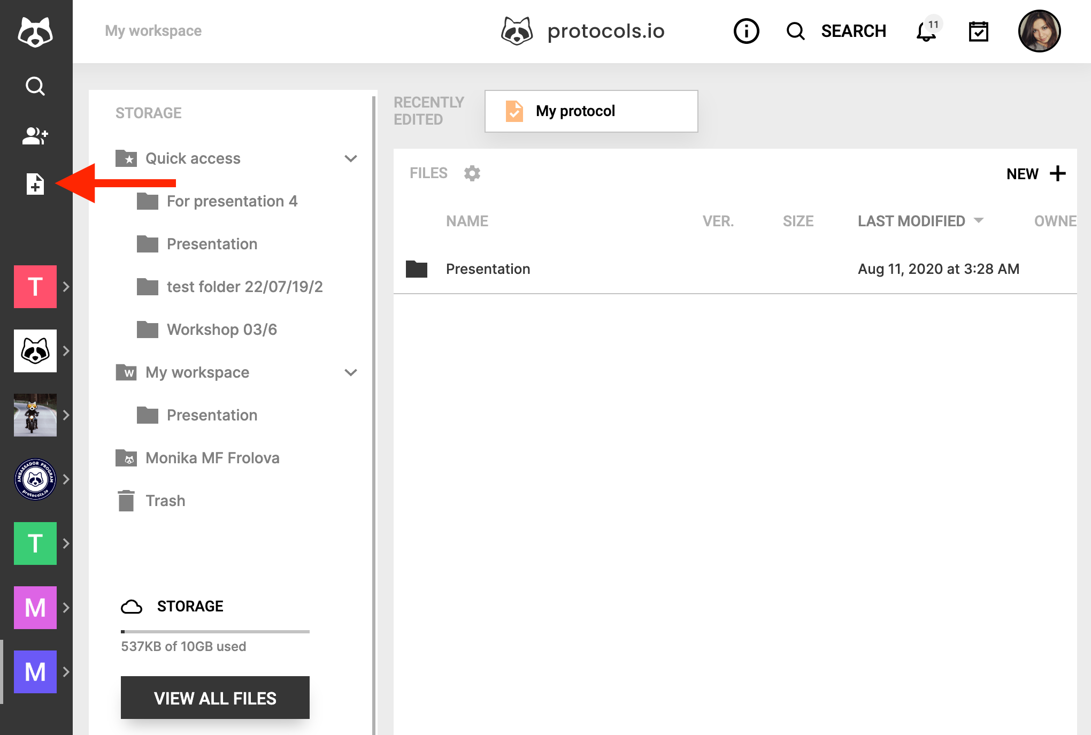Screen dimensions: 1091x735
Task: Click the new file icon in sidebar
Action: click(35, 184)
